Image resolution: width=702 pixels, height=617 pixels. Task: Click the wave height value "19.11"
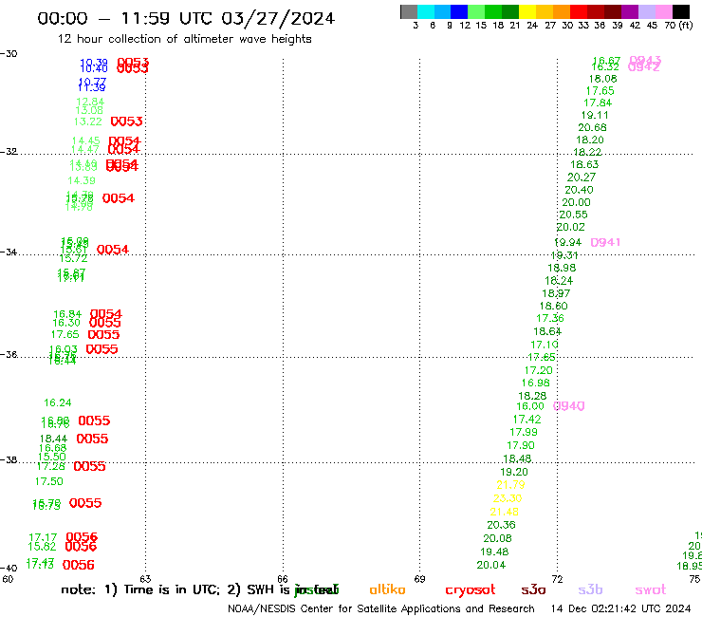pyautogui.click(x=595, y=115)
